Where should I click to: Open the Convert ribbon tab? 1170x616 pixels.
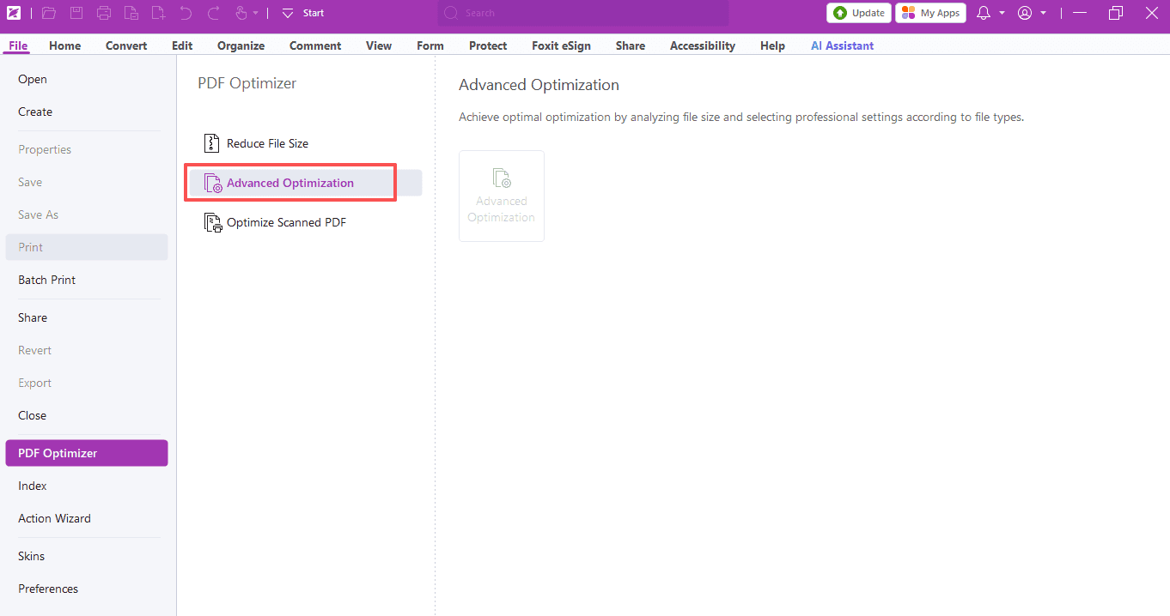pyautogui.click(x=126, y=45)
